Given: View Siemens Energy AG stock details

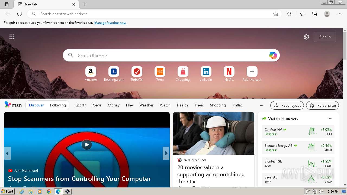Looking at the screenshot, I should (x=298, y=148).
